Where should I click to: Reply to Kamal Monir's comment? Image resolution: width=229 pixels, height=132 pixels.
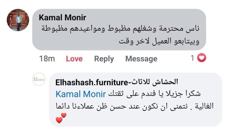click(x=104, y=59)
